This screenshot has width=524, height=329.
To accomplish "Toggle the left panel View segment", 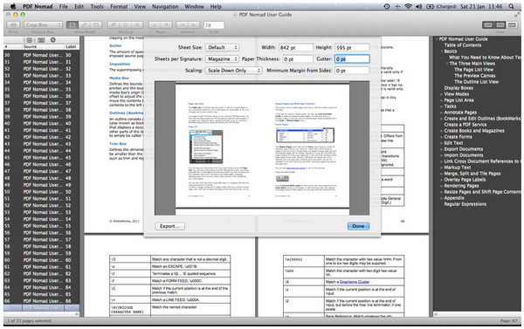I will [x=488, y=25].
